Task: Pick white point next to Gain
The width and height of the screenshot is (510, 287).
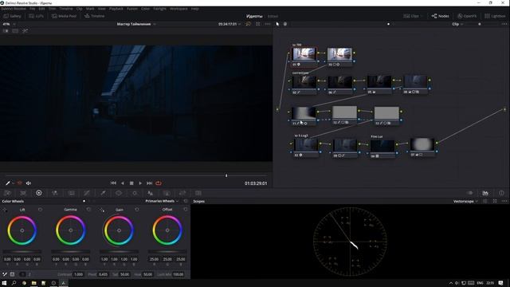Action: pyautogui.click(x=102, y=210)
